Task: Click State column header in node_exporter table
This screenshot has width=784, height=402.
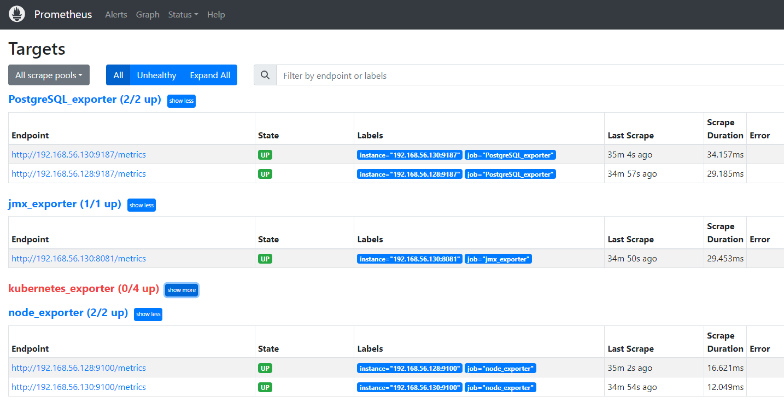Action: tap(268, 349)
